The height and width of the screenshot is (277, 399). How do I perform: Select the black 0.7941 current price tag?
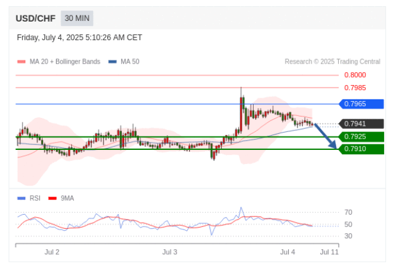[x=361, y=123]
